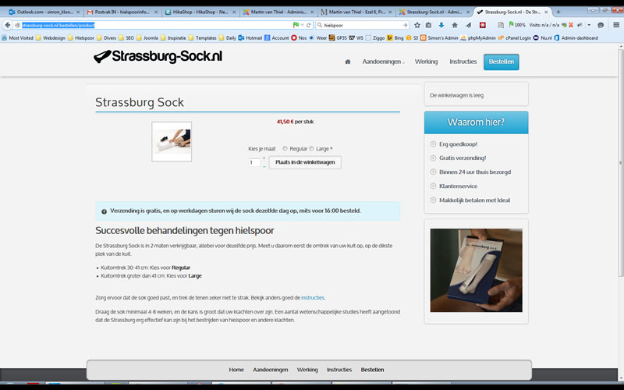Open the Templates bookmarks folder
624x390 pixels.
click(203, 37)
